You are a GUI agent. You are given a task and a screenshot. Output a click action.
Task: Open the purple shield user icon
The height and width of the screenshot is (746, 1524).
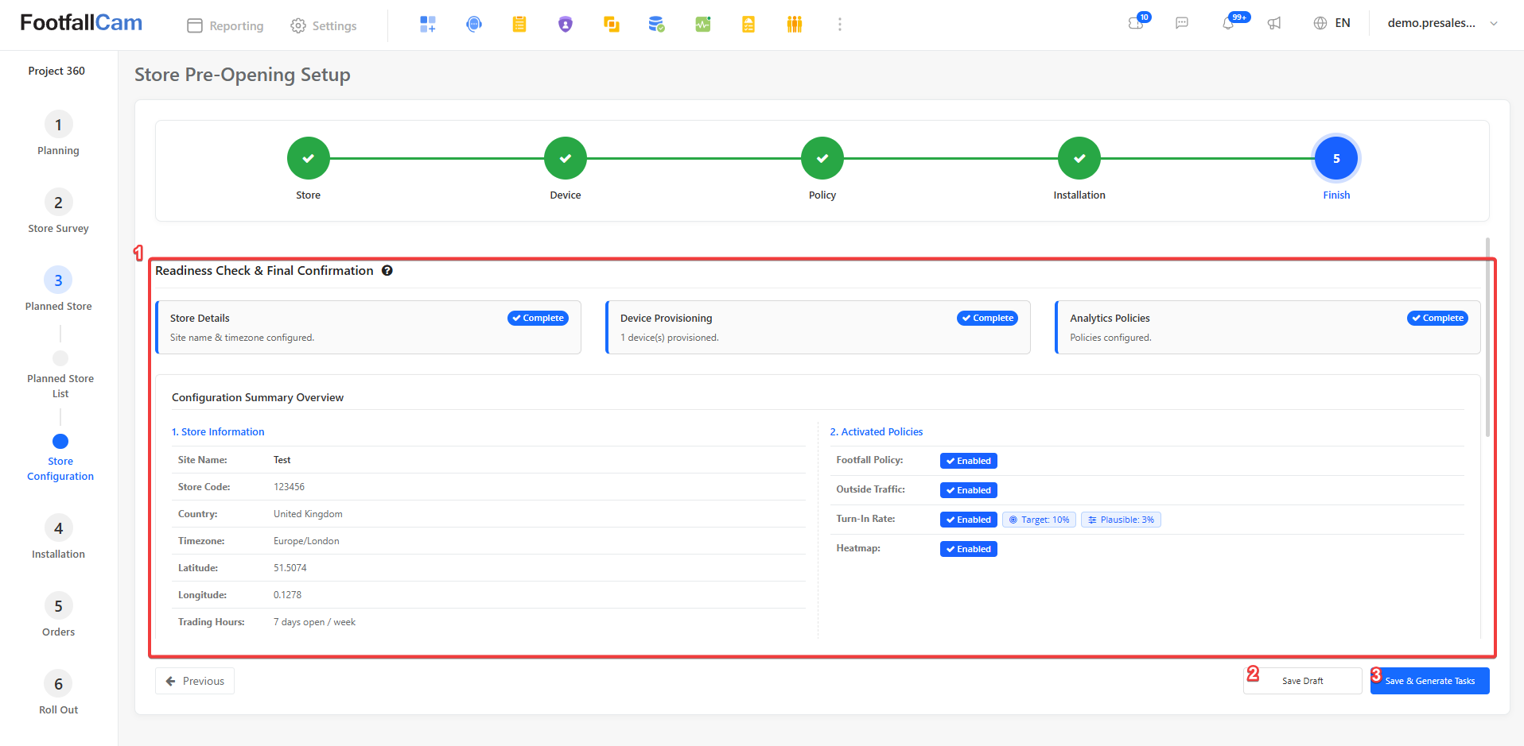tap(566, 25)
